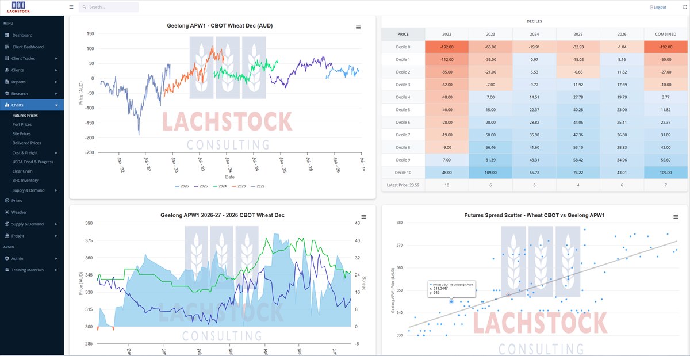Toggle the 2023 series in the chart legend
690x356 pixels.
pos(239,186)
